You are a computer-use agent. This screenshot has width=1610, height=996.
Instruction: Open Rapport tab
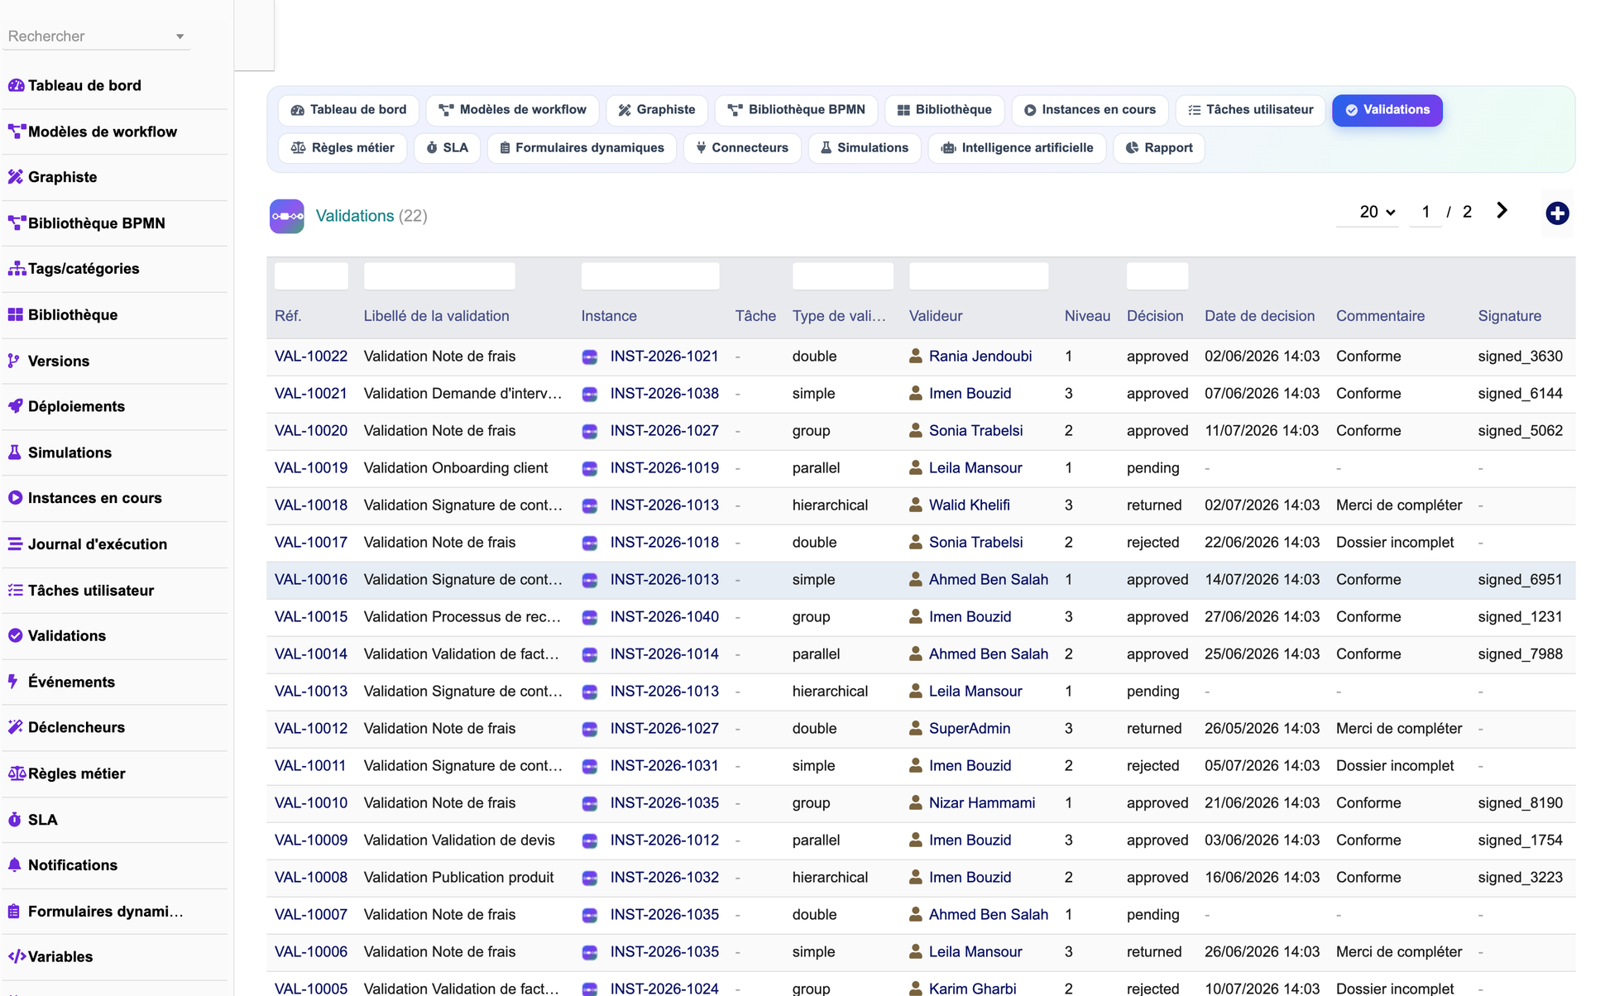click(x=1159, y=148)
